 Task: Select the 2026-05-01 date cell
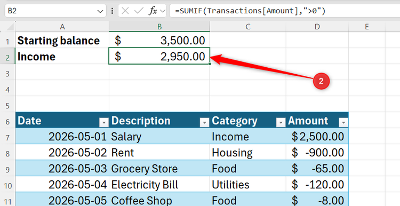62,136
